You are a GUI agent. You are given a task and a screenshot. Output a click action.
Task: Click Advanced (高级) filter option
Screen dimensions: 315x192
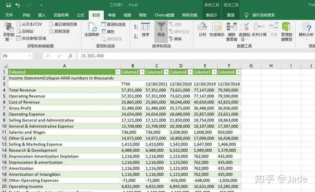coord(175,39)
